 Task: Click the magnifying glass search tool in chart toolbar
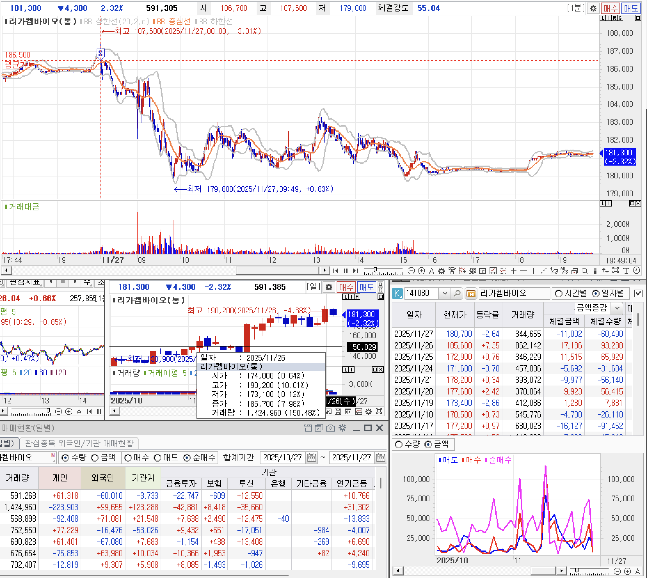[x=585, y=271]
